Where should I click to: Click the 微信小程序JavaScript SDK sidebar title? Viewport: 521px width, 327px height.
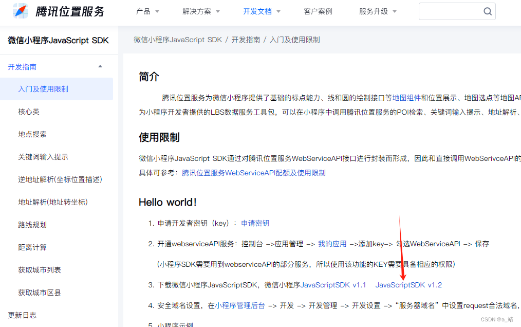[x=58, y=40]
